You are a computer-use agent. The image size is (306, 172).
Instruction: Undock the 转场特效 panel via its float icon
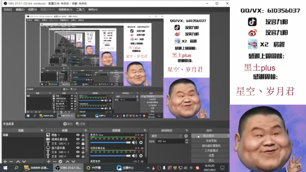[x=187, y=130]
